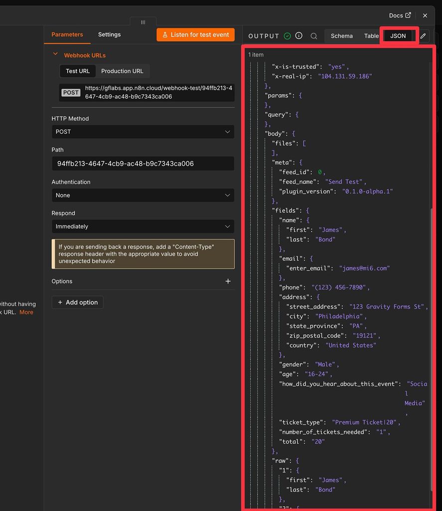Collapse the Webhook URLs section

(x=55, y=54)
